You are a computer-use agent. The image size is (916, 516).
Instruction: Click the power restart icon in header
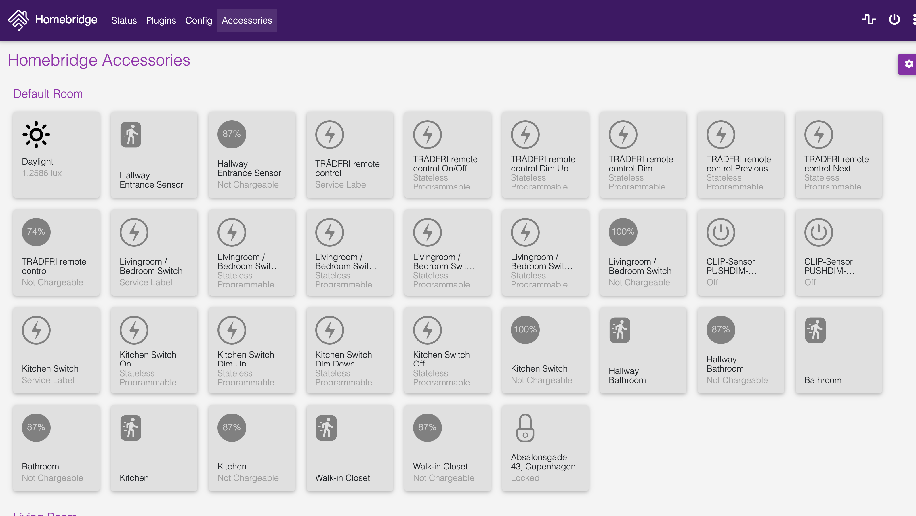pyautogui.click(x=894, y=19)
